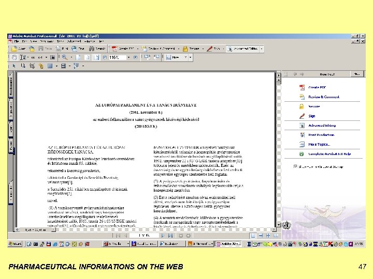Click the Fit Width icon
Viewport: 373px width, 279px height.
point(96,57)
